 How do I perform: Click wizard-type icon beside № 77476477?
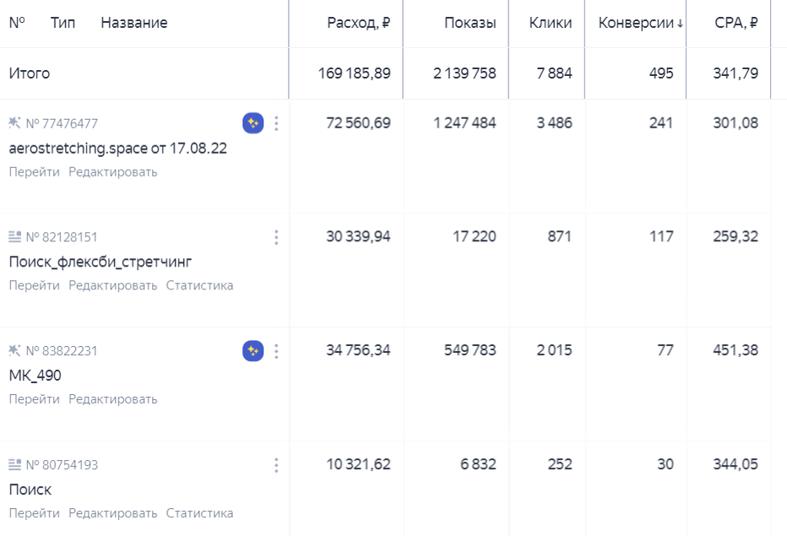[14, 123]
